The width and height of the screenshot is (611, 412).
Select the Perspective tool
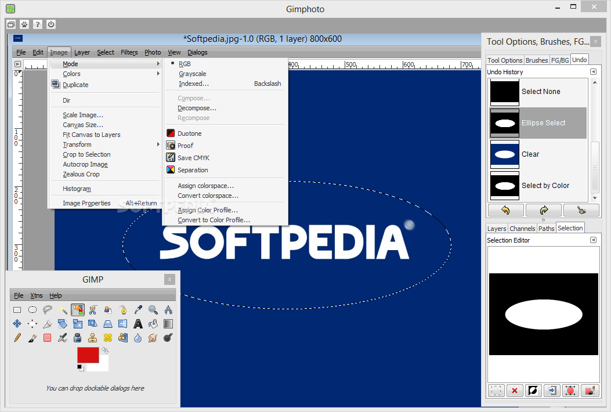[108, 324]
